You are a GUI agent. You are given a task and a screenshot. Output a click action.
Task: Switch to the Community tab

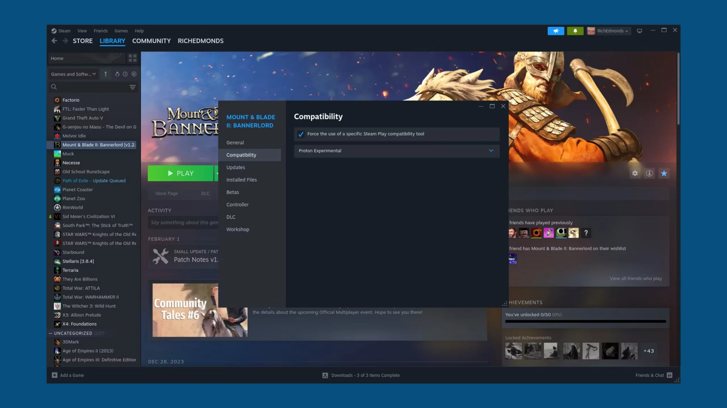pos(151,41)
